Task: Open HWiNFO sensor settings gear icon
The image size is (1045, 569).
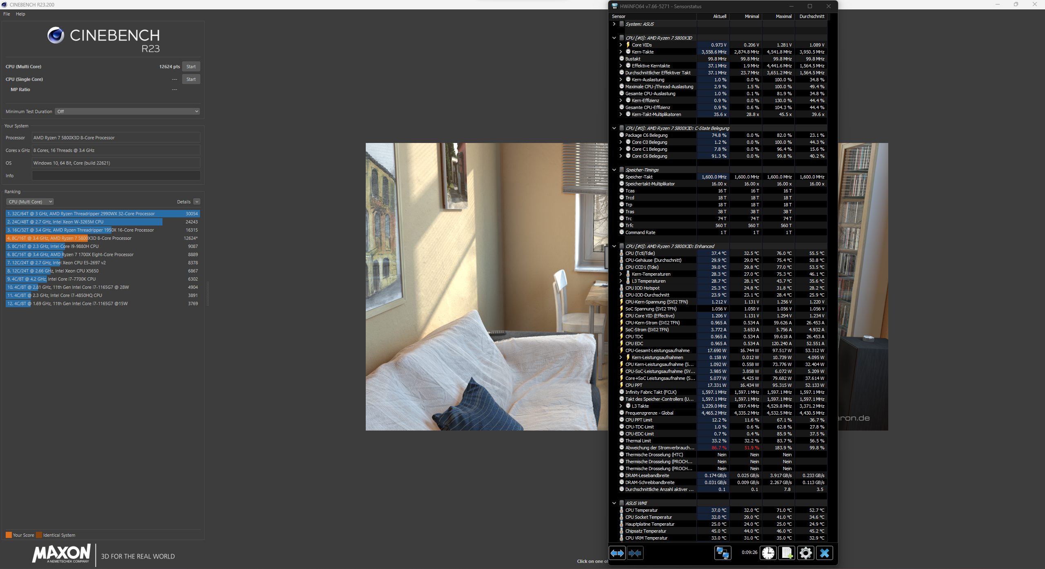Action: [x=805, y=553]
